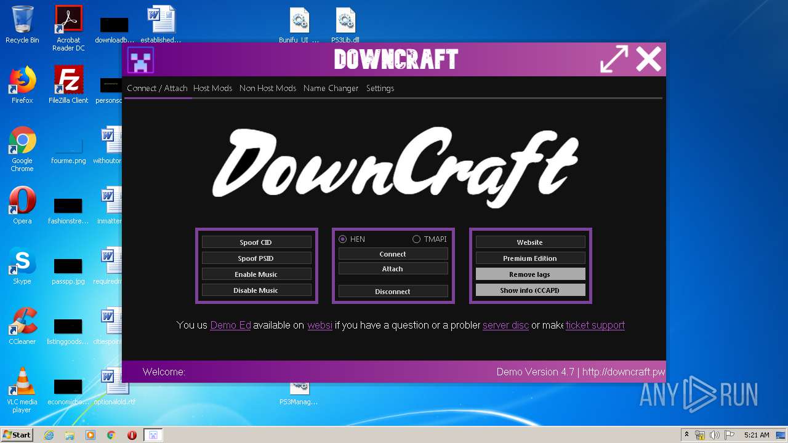The image size is (788, 443).
Task: Select the fashionstre... desktop file
Action: coord(68,210)
